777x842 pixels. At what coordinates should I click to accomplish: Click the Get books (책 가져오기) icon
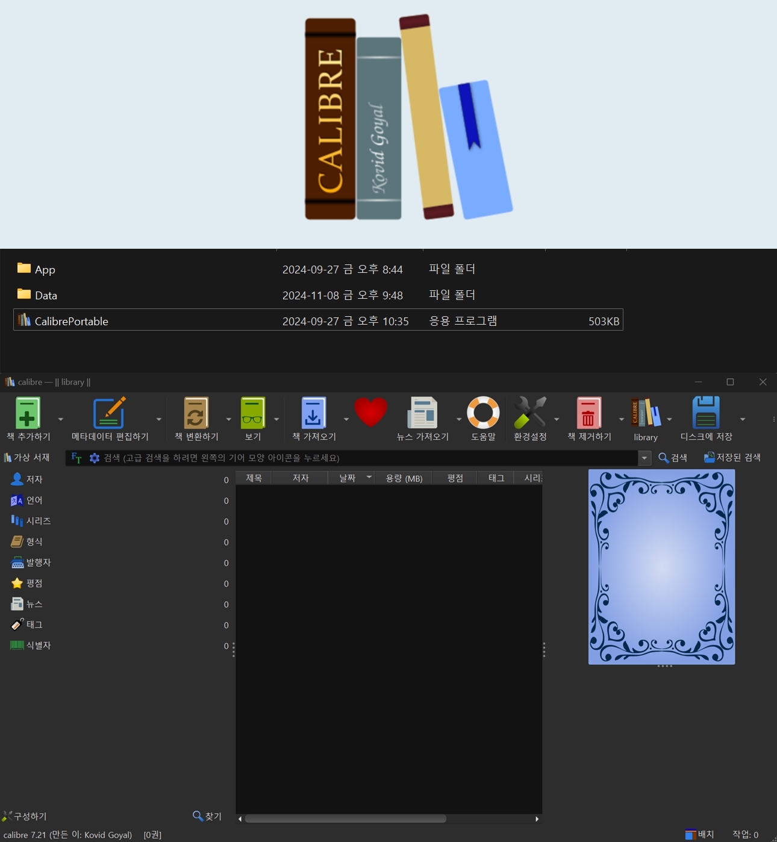[313, 413]
